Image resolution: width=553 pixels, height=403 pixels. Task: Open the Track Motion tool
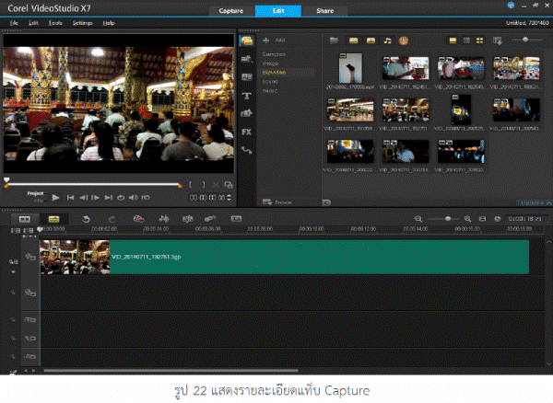[x=210, y=219]
